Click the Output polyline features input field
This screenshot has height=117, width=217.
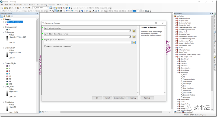pyautogui.click(x=87, y=43)
